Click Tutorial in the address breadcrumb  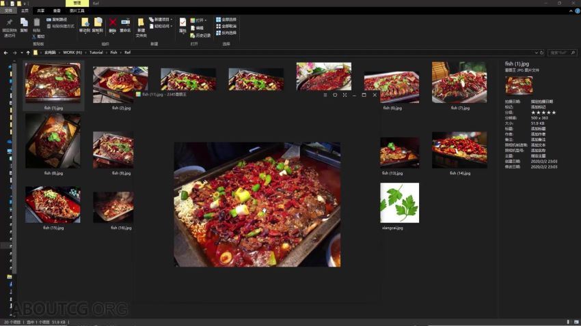pyautogui.click(x=96, y=53)
